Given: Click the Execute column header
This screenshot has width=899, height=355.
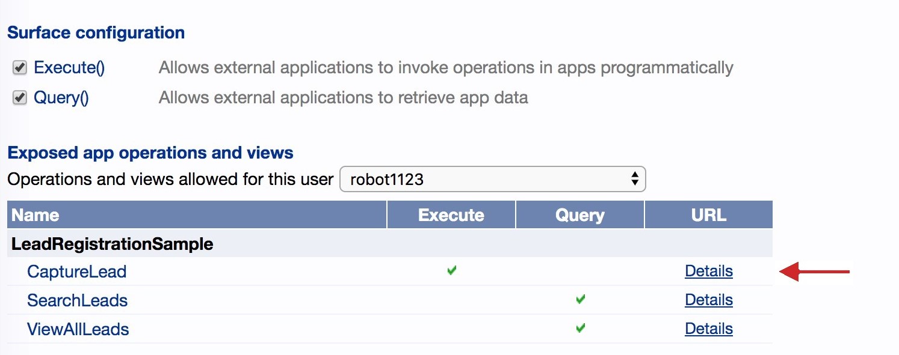Looking at the screenshot, I should (x=451, y=216).
